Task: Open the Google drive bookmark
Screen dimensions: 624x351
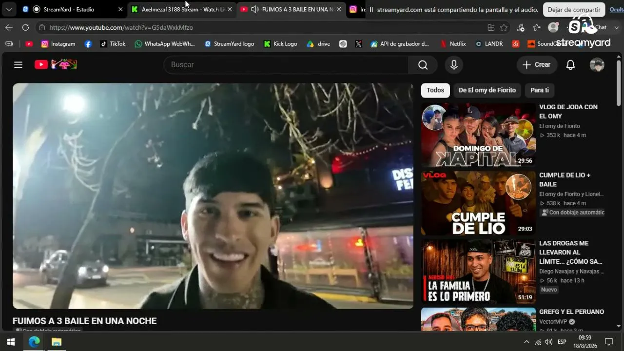Action: [318, 44]
